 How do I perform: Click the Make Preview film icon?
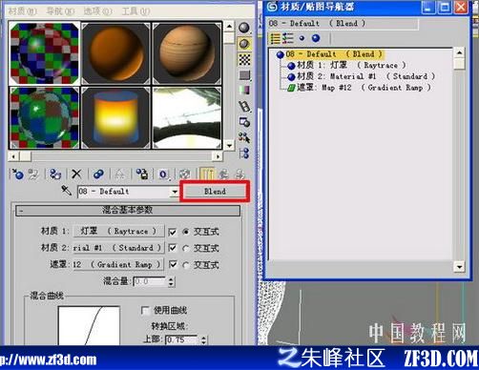(244, 106)
